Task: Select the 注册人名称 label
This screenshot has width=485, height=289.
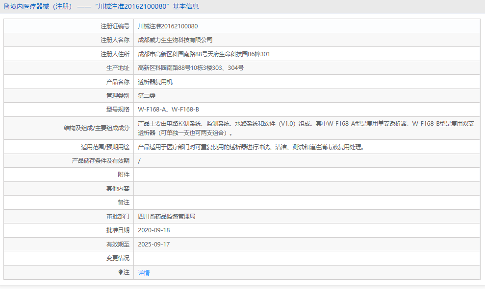Action: [x=115, y=40]
